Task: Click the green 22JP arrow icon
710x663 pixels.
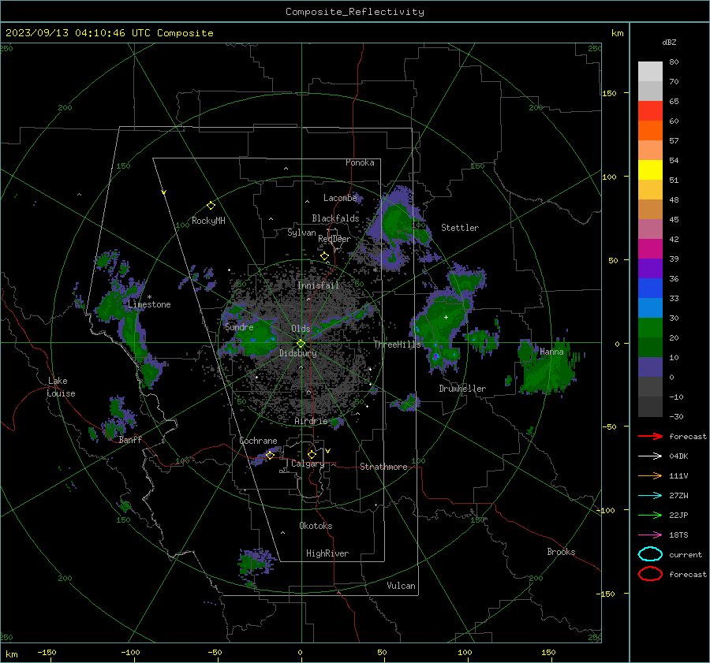Action: (x=650, y=515)
